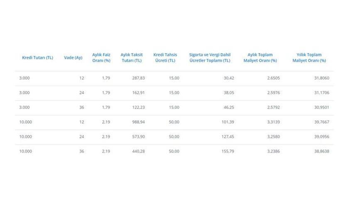The height and width of the screenshot is (198, 353).
Task: Select the installment value 122,23
Action: coord(138,108)
